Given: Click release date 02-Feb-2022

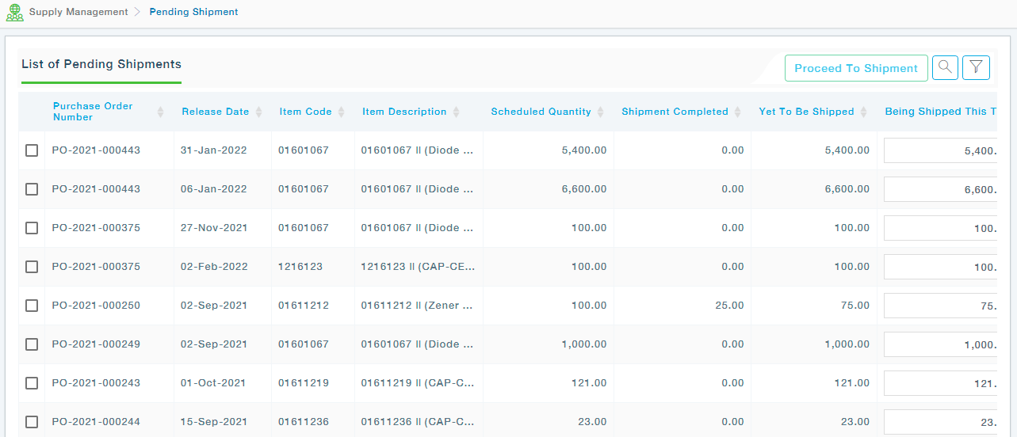Looking at the screenshot, I should 214,267.
